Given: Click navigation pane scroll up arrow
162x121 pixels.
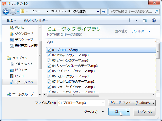Looking at the screenshot, I should 40,27.
